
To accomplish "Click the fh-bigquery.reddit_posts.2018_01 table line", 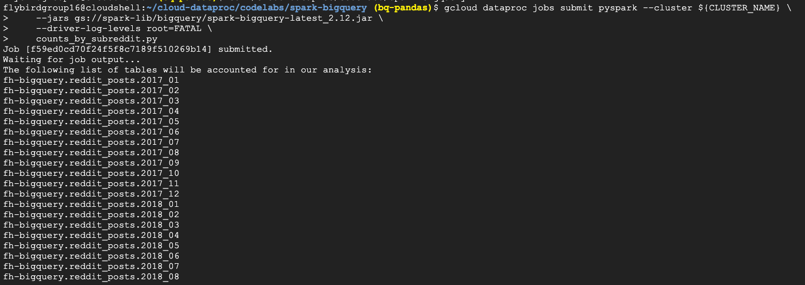I will click(x=91, y=204).
